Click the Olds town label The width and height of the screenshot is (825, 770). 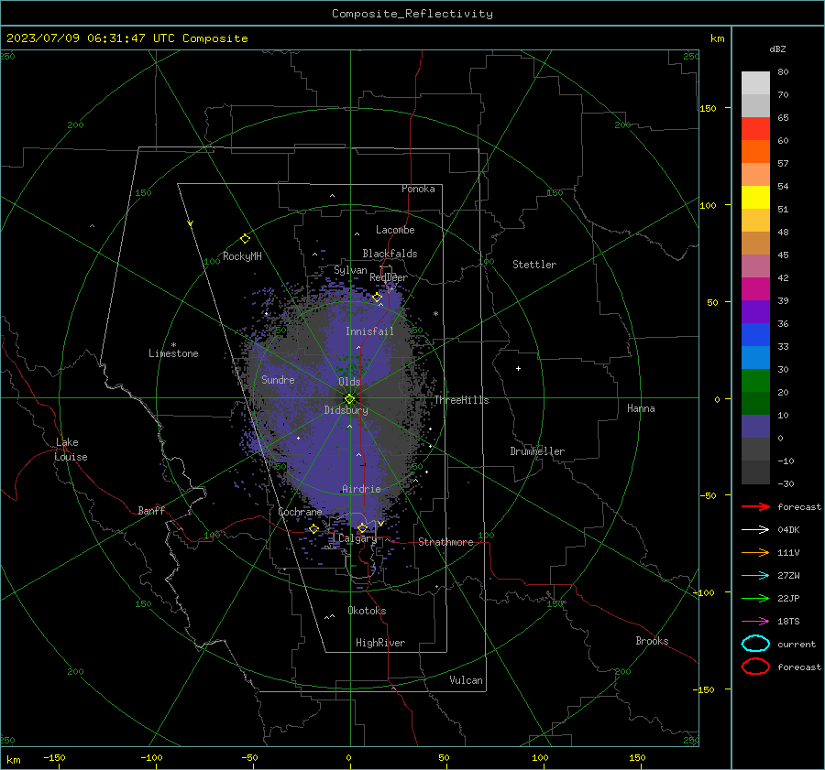tap(349, 382)
